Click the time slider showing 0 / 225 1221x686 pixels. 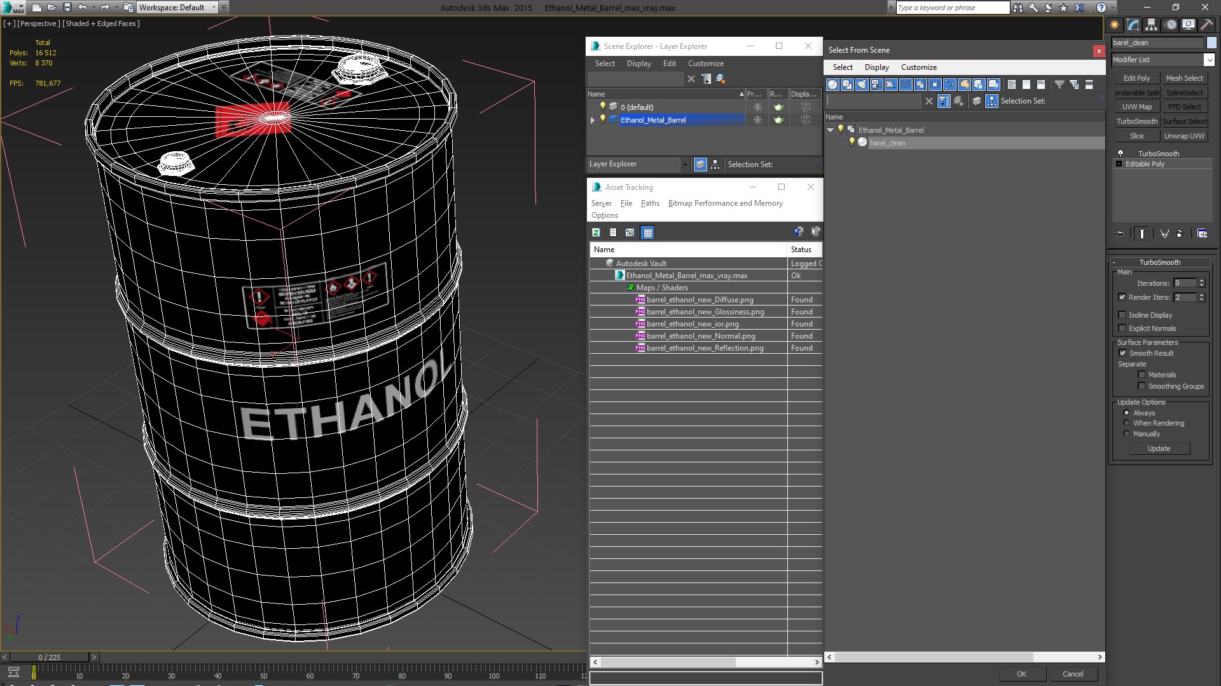pyautogui.click(x=50, y=657)
